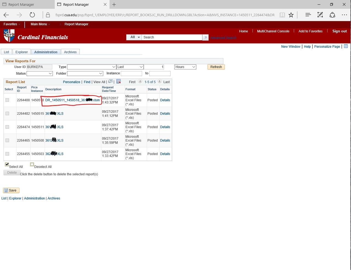Add page to favorites with star icon
The height and width of the screenshot is (270, 351).
(291, 15)
